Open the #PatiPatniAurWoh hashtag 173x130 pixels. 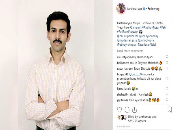pos(128,32)
